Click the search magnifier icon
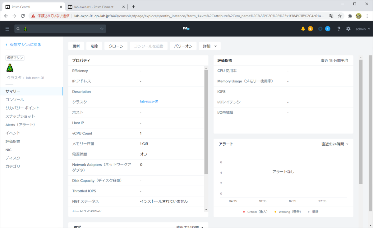This screenshot has width=373, height=228. pyautogui.click(x=18, y=29)
